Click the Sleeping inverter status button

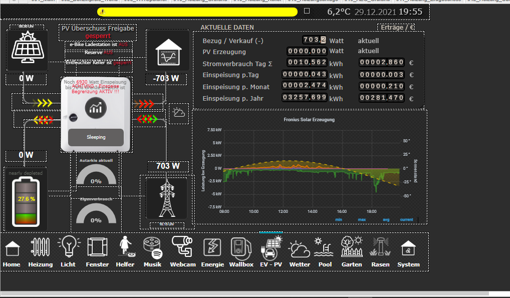click(x=95, y=137)
